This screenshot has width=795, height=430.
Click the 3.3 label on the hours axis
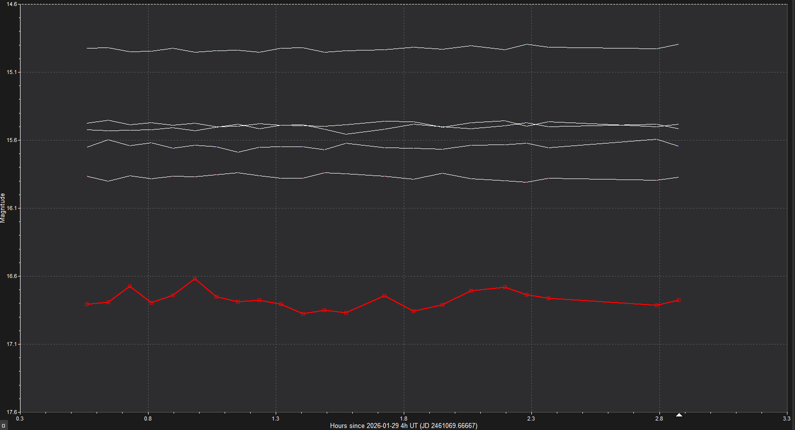[x=786, y=418]
